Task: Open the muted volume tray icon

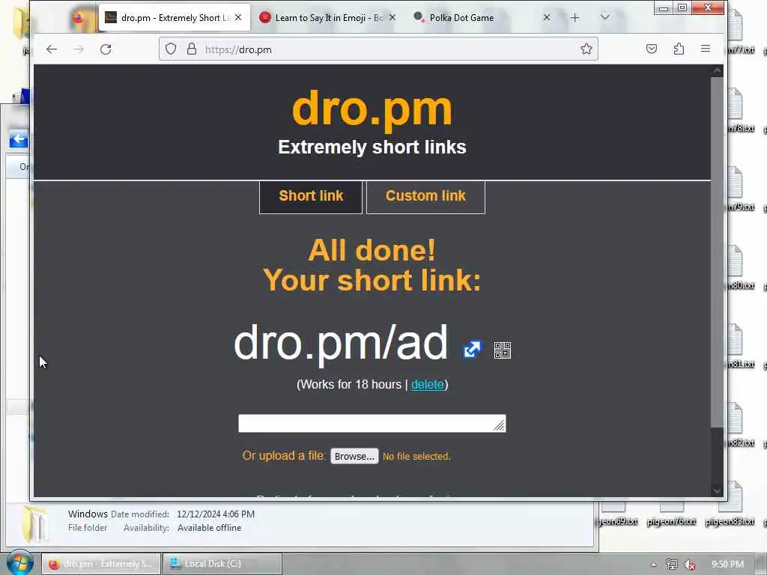Action: (690, 565)
